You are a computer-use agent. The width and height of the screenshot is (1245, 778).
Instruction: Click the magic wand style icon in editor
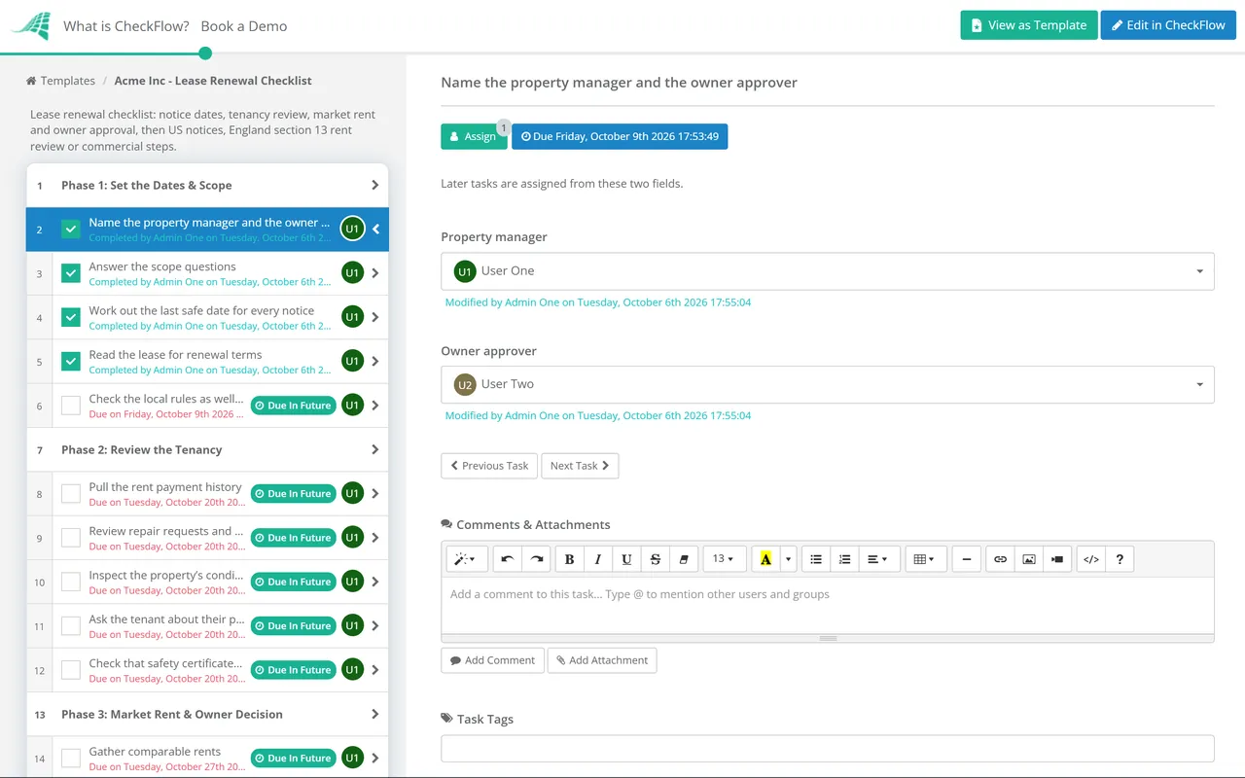[466, 559]
